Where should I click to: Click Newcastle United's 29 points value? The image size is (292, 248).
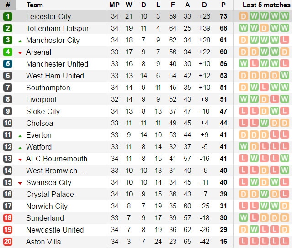[223, 230]
